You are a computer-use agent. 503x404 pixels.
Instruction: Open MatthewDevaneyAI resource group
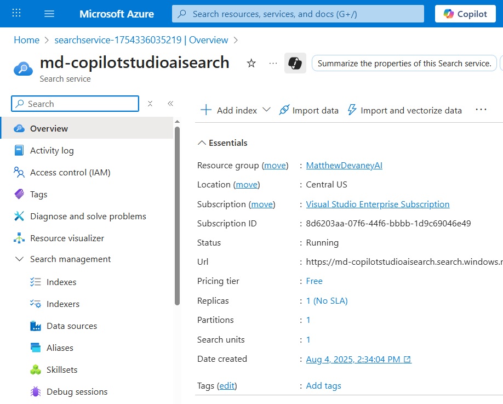[344, 166]
